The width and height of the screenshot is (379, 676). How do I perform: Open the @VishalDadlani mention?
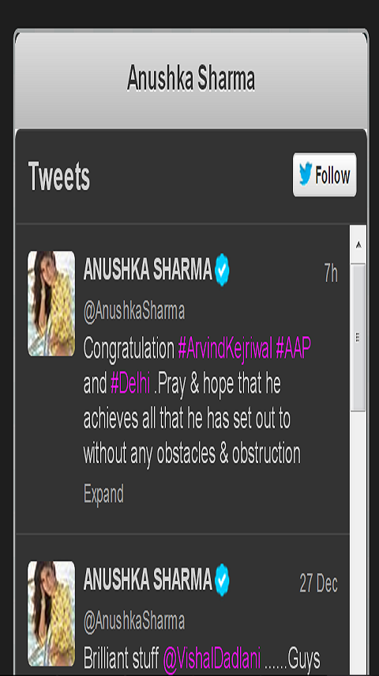(212, 659)
